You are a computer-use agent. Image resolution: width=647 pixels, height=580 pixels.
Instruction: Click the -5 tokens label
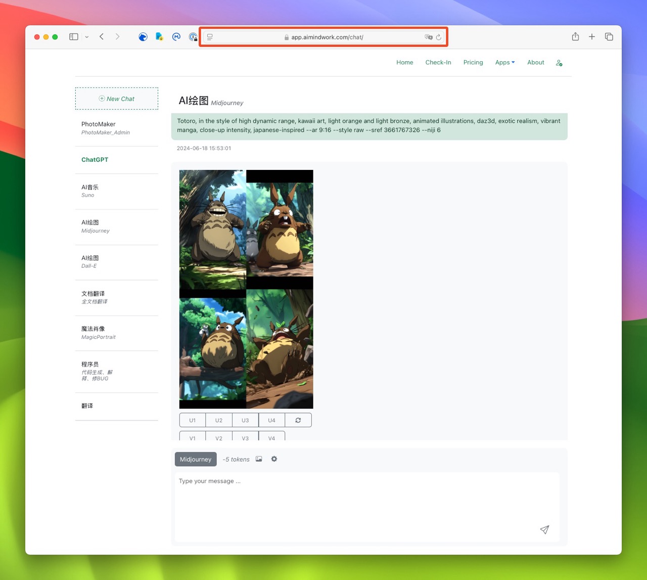(x=236, y=459)
